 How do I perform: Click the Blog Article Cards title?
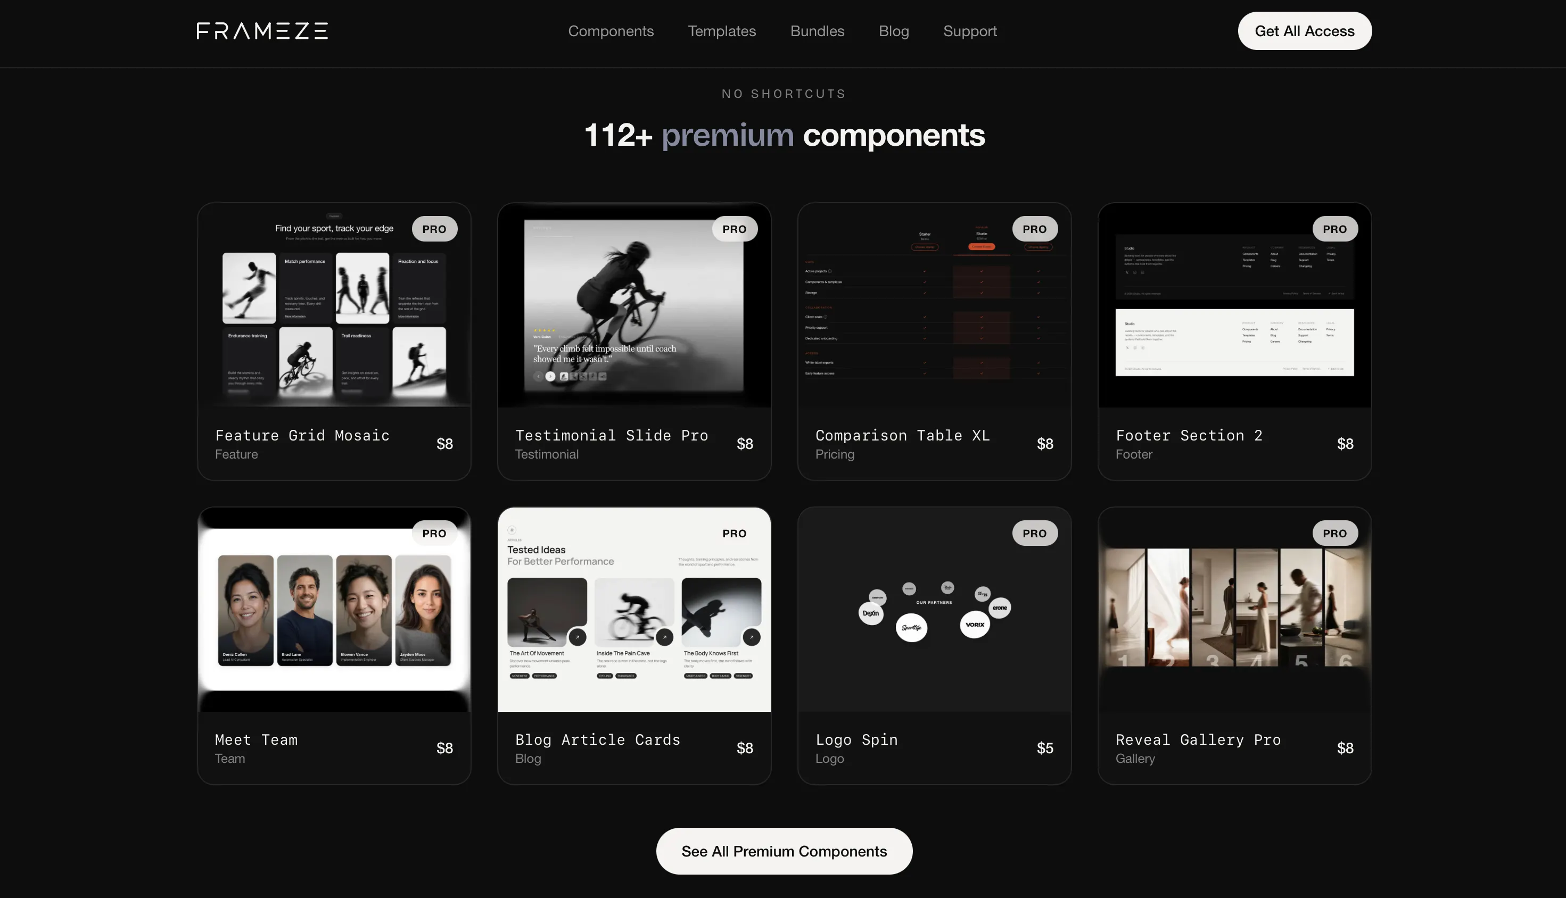[598, 739]
